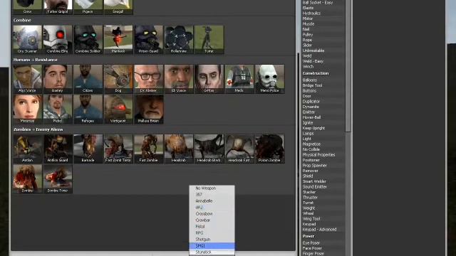Choose Crossbow from the weapon menu
The image size is (456, 256).
click(212, 214)
